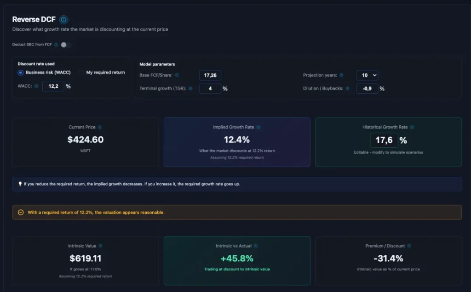Screen dimensions: 471x292
Task: Focus the Terminal growth (TGR) input
Action: click(x=210, y=89)
